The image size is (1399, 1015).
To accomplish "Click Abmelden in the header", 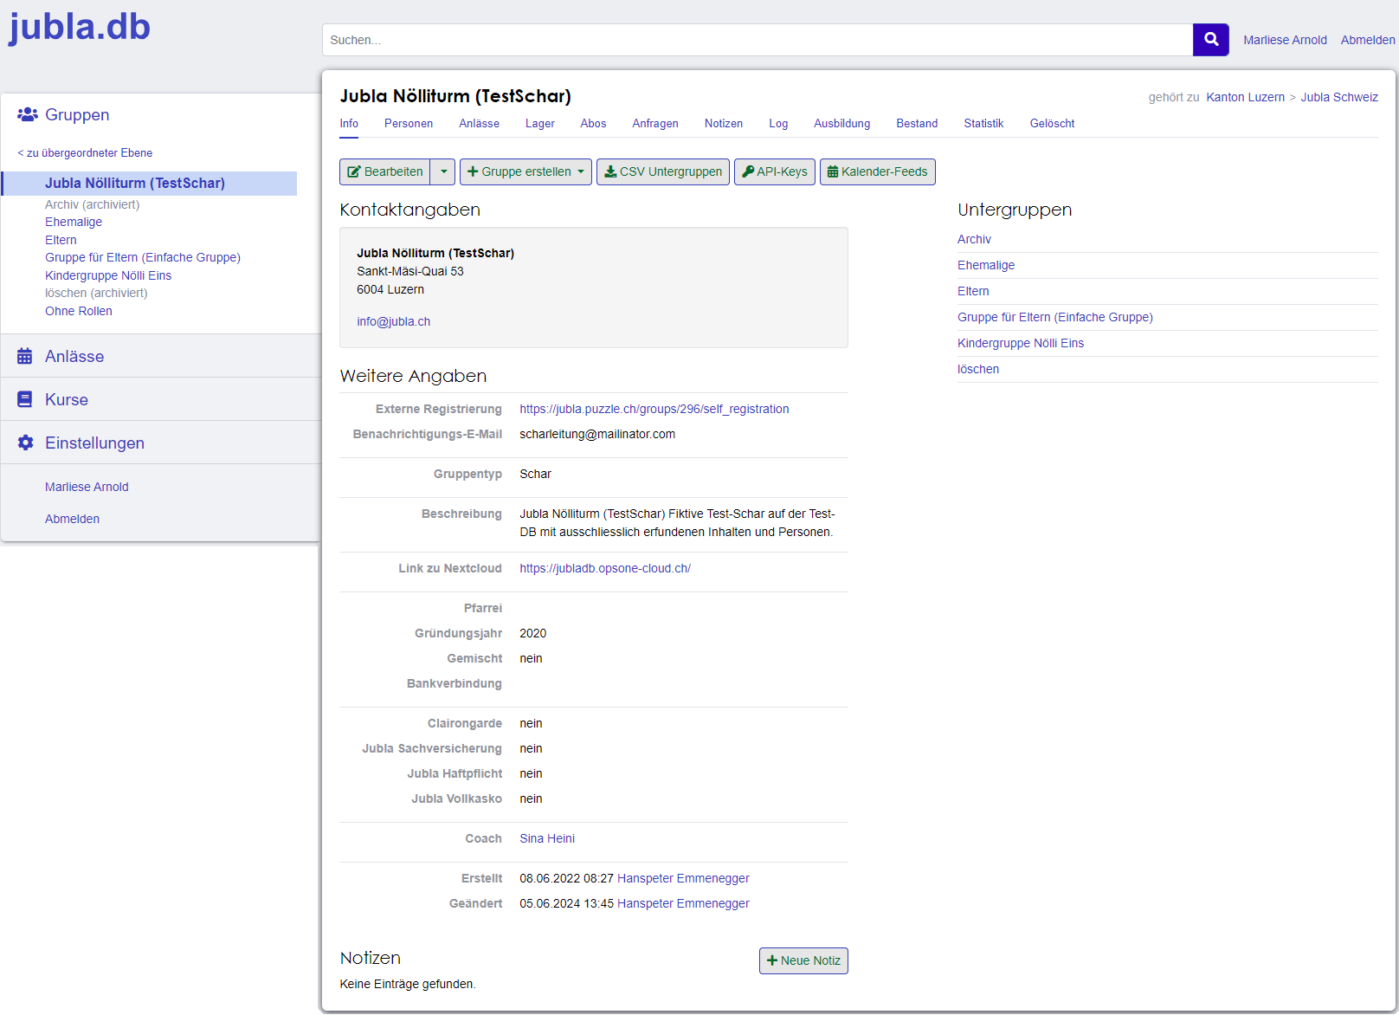I will pos(1368,40).
